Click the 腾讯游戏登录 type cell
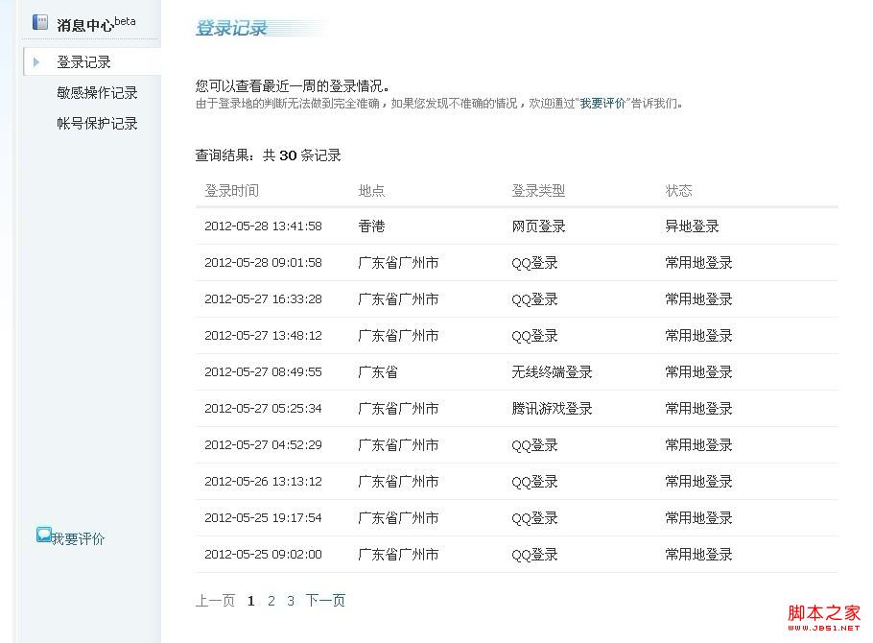This screenshot has height=643, width=873. pos(552,409)
